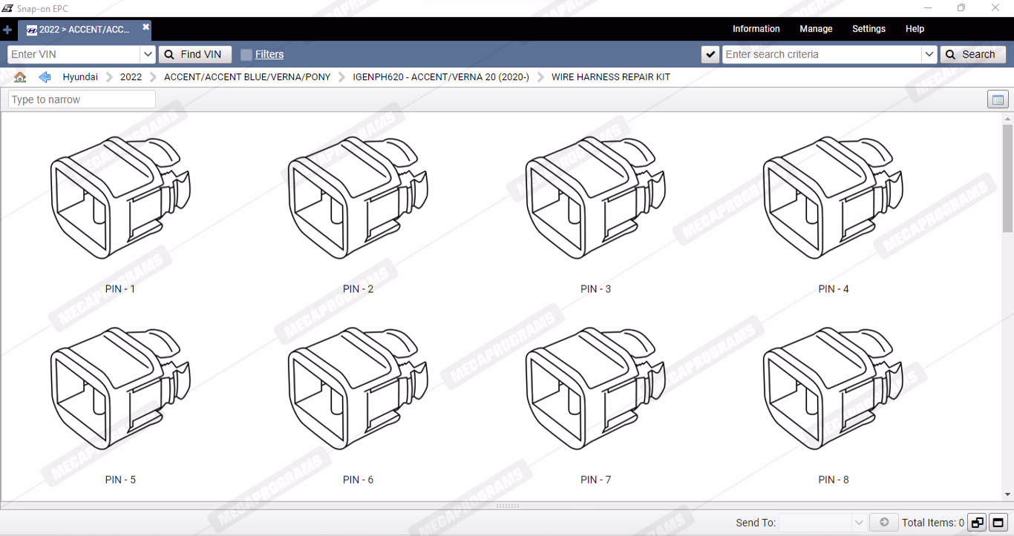1014x536 pixels.
Task: Open the Send To dropdown
Action: point(859,523)
